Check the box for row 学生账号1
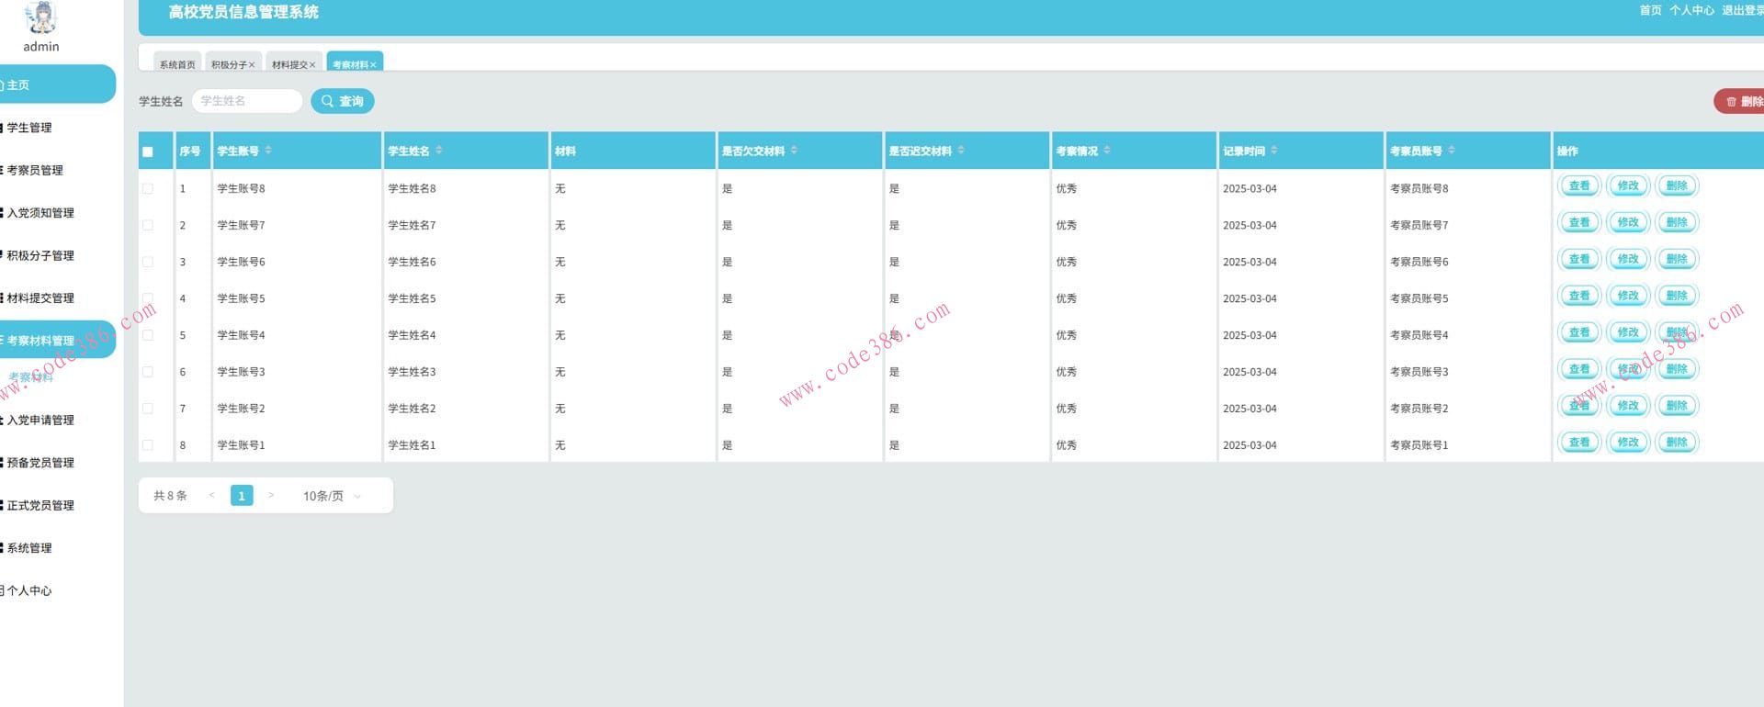Viewport: 1764px width, 707px height. pyautogui.click(x=148, y=445)
